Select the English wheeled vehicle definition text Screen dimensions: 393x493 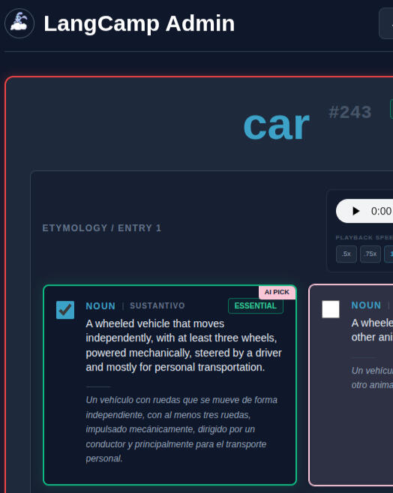[184, 345]
